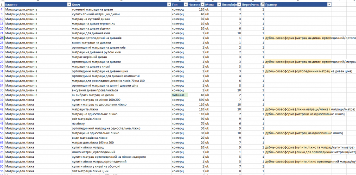Select cell 'матраци на диван в києві'
Viewport: 356px width, 175px height.
point(121,67)
